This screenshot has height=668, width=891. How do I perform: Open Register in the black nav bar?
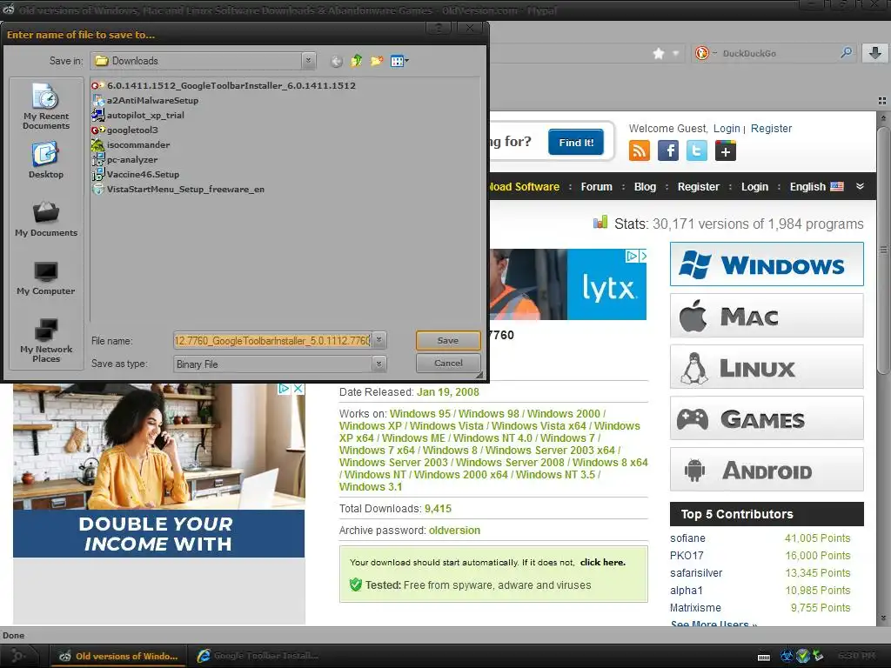coord(699,187)
